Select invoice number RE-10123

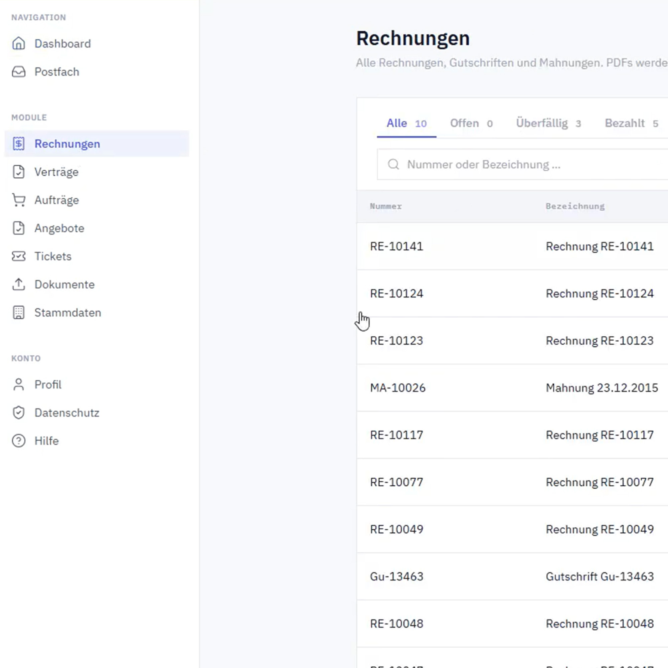pyautogui.click(x=396, y=341)
